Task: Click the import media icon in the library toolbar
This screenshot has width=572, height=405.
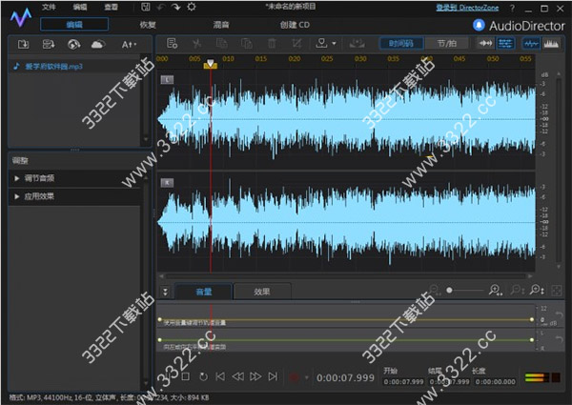Action: click(x=23, y=45)
